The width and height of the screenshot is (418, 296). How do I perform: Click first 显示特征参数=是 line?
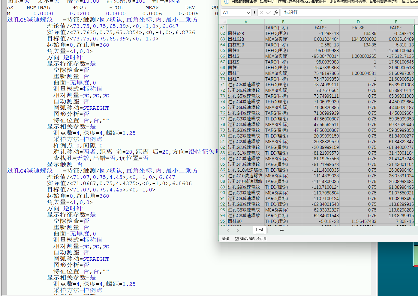click(71, 64)
